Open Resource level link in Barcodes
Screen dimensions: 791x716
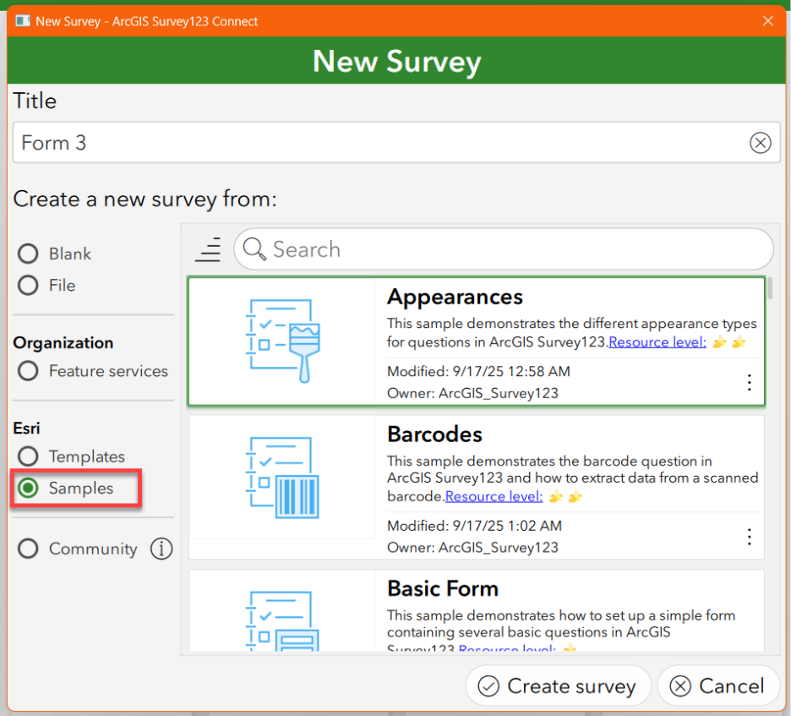point(494,496)
